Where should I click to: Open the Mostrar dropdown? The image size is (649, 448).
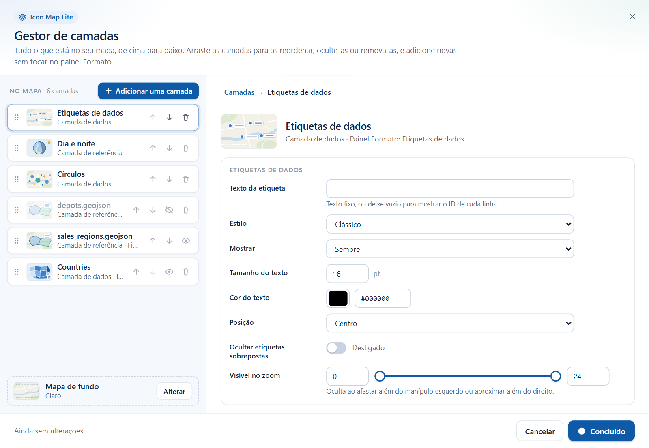pos(450,249)
